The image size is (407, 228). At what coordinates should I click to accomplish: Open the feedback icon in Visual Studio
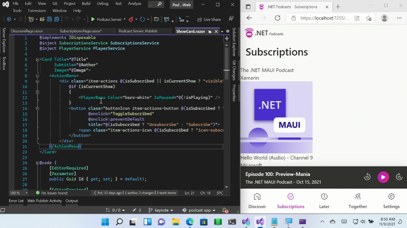(x=231, y=19)
